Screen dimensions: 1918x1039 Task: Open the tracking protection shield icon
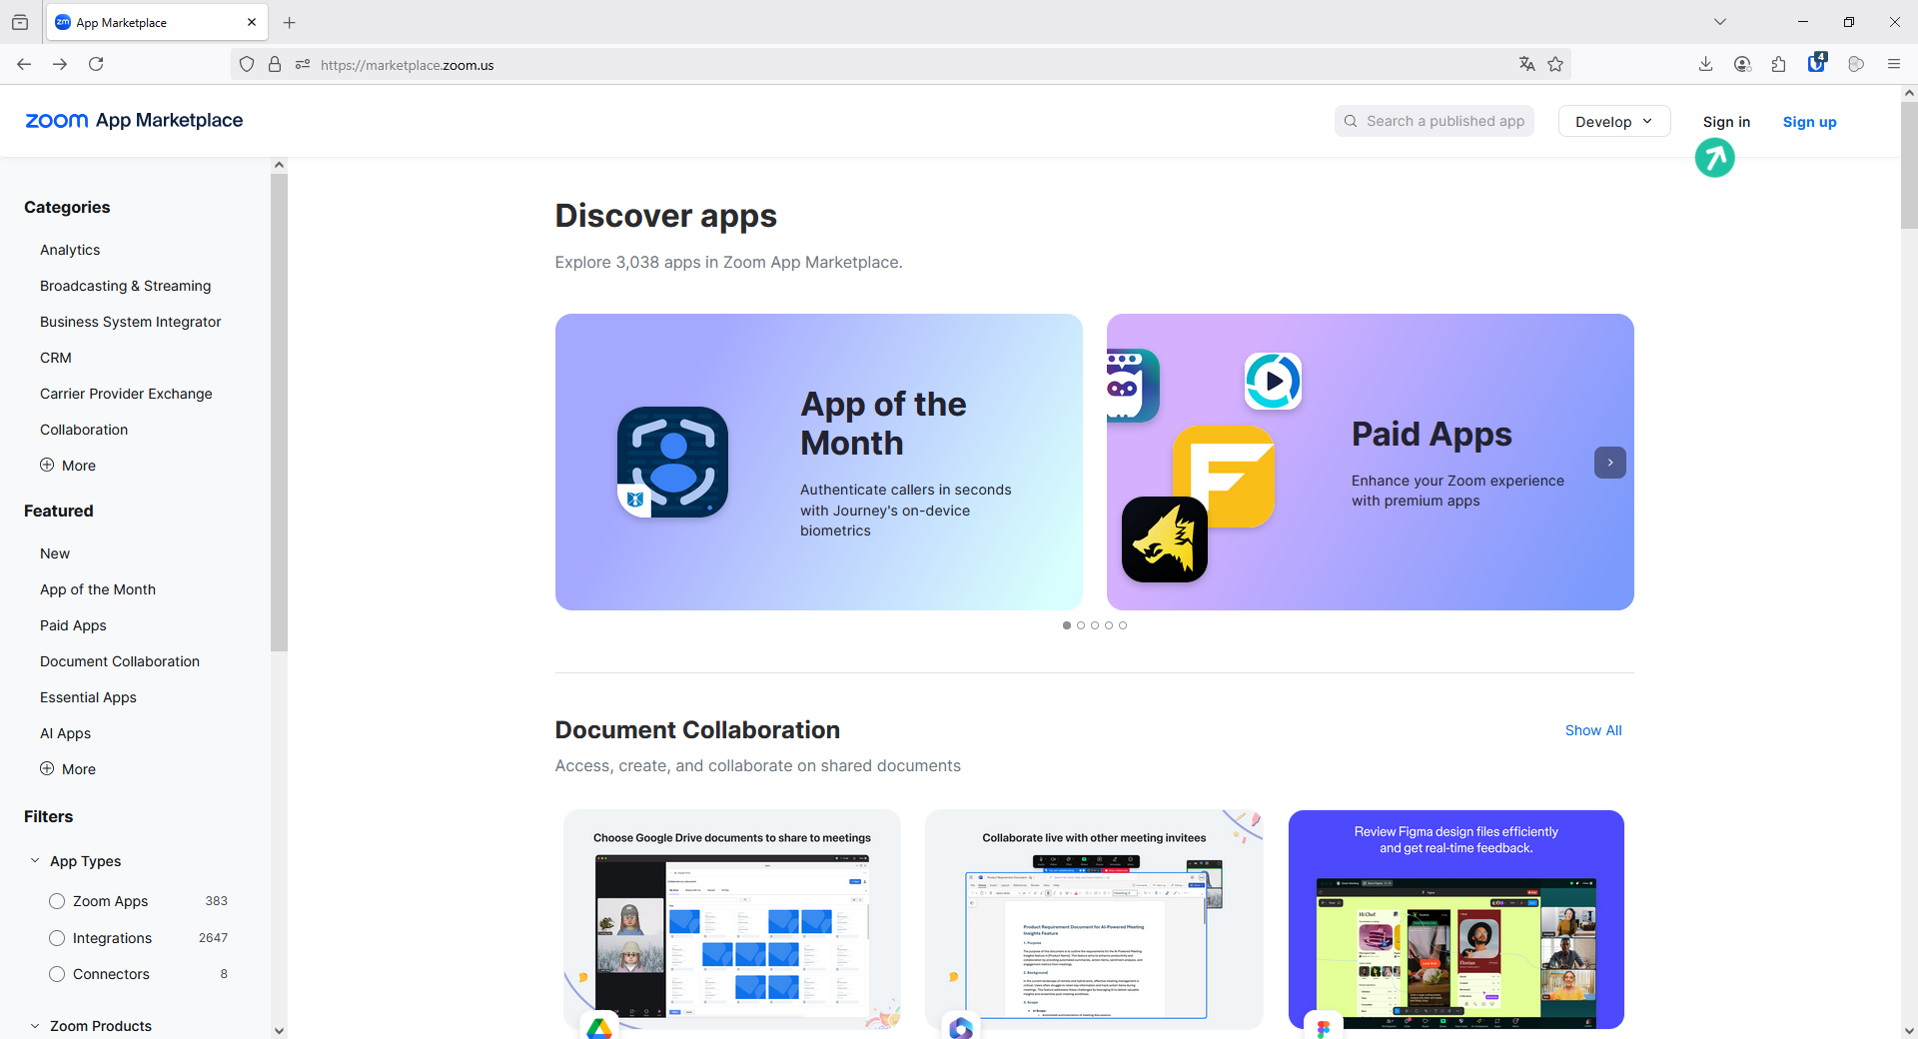[247, 65]
